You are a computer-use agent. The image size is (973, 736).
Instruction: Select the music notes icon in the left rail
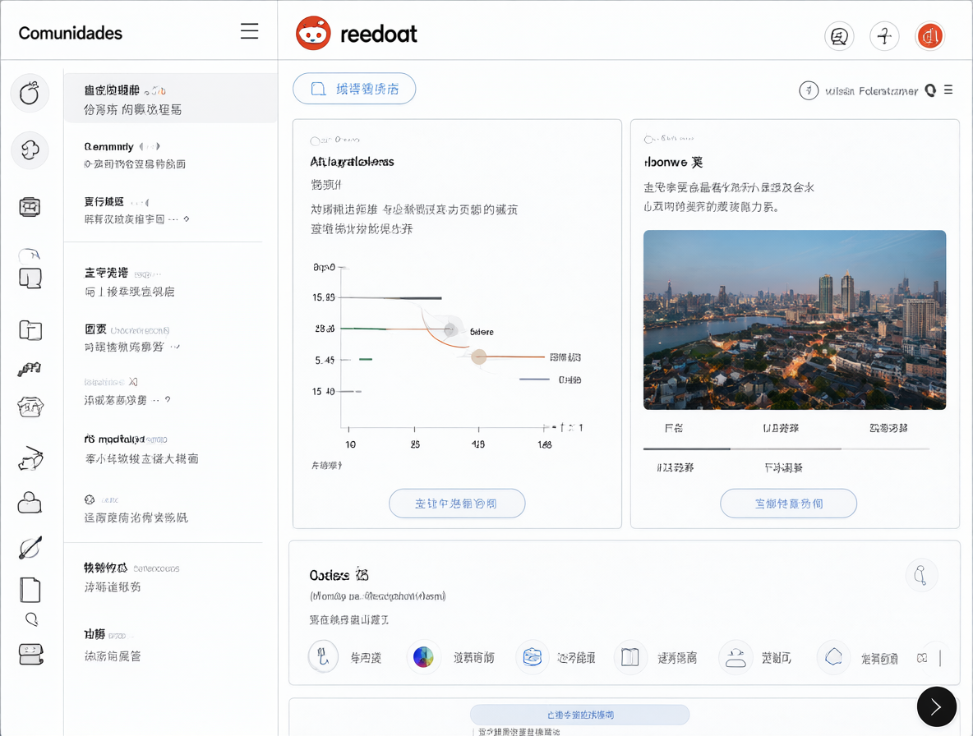(30, 369)
